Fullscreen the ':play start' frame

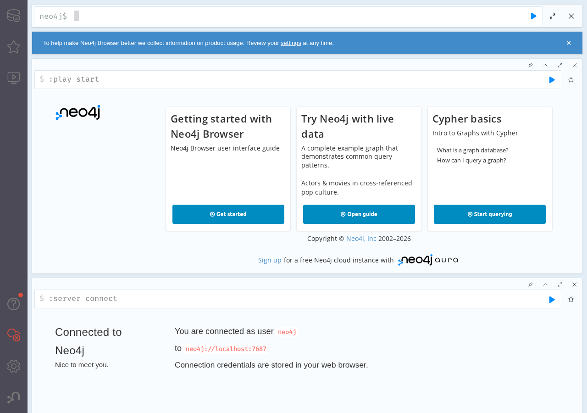(x=560, y=65)
